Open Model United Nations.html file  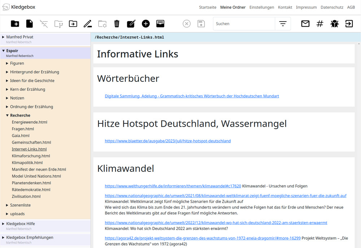click(36, 176)
